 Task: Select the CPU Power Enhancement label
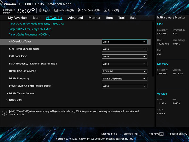24,49
